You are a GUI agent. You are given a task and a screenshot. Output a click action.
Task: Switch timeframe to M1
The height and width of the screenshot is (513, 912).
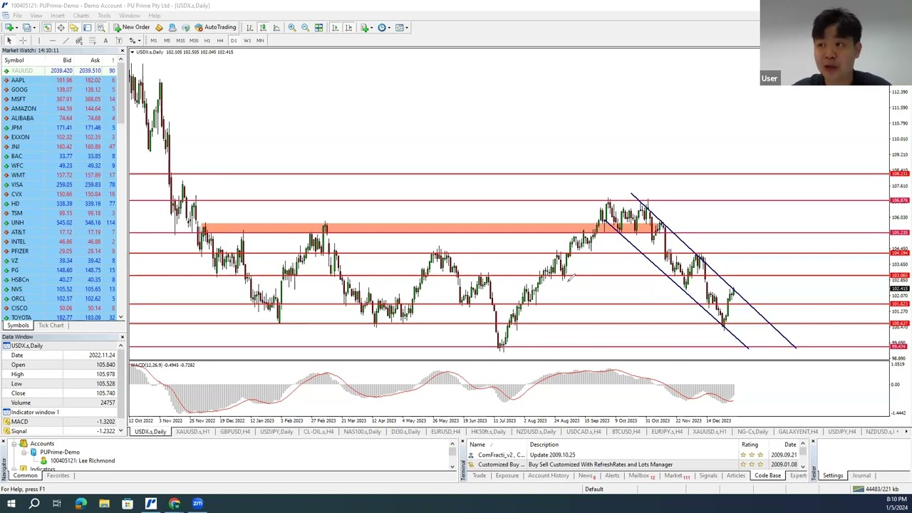click(x=153, y=41)
